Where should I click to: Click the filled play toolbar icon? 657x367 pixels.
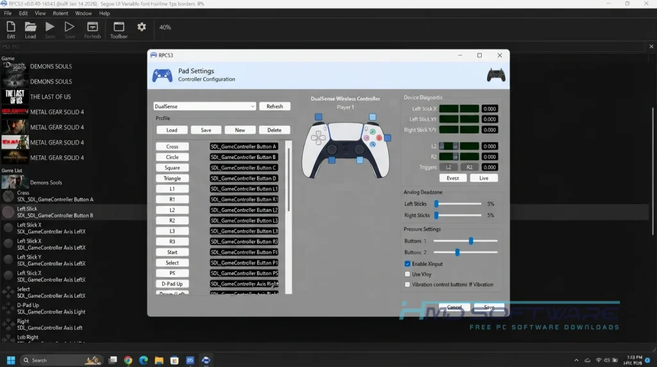coord(50,27)
